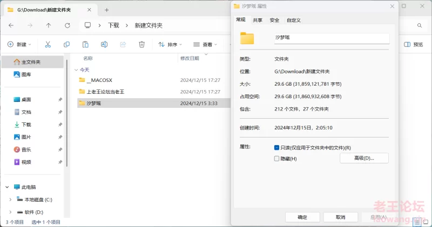Open 高级(D)... advanced attributes
The width and height of the screenshot is (432, 227).
[364, 158]
